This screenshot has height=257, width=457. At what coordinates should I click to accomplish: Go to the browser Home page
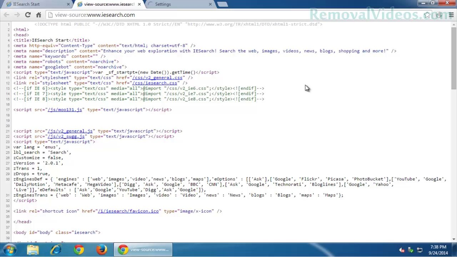point(39,15)
